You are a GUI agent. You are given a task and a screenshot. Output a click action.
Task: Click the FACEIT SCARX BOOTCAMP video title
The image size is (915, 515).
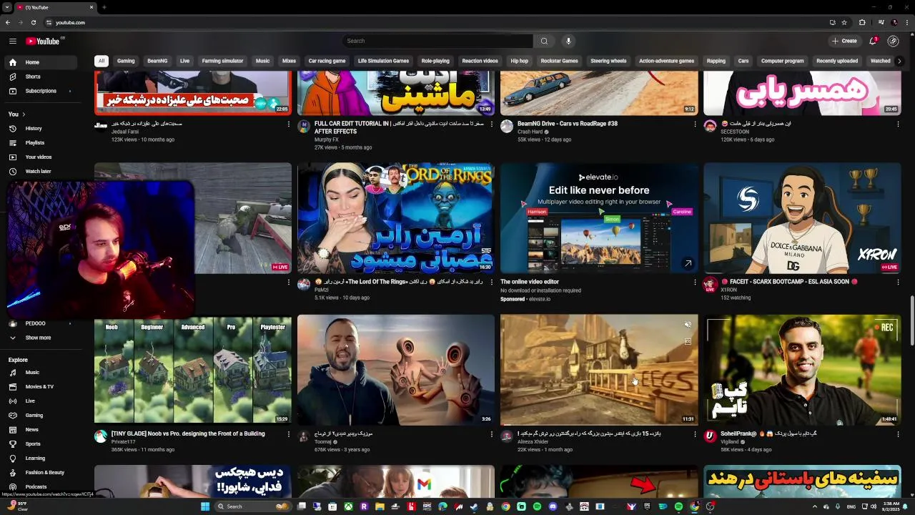788,282
